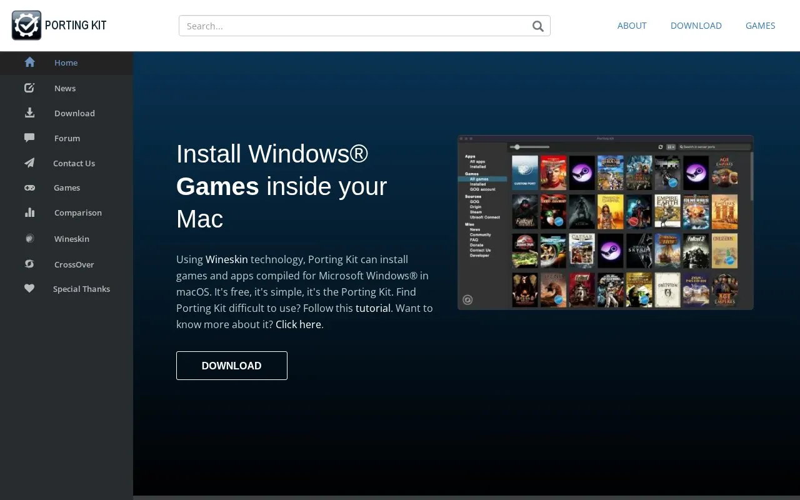
Task: Open the DOWNLOAD top navigation item
Action: click(696, 26)
